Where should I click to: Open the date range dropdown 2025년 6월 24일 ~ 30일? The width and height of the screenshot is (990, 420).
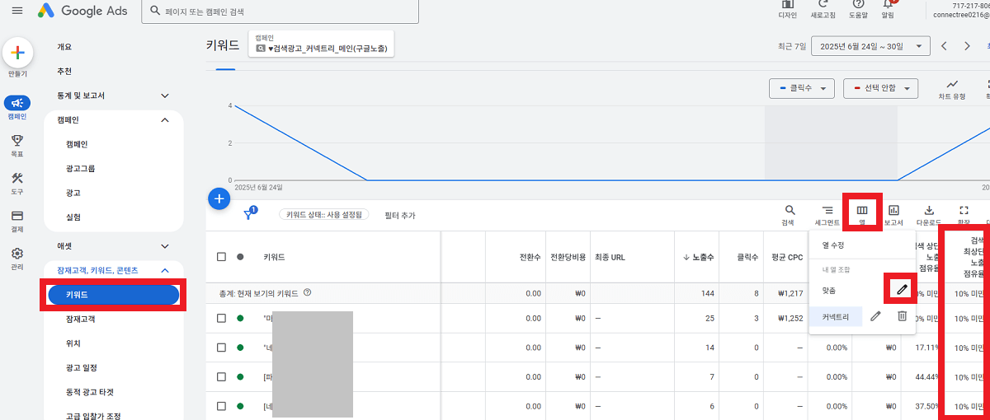[871, 46]
